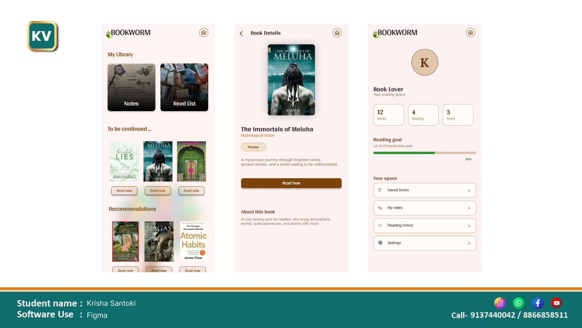Expand Saved books with its chevron
This screenshot has width=582, height=328.
(x=469, y=191)
